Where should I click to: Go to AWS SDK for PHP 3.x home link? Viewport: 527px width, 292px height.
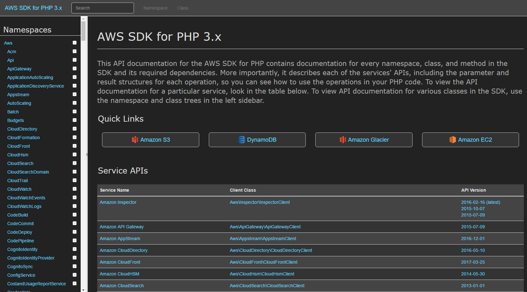pos(33,8)
